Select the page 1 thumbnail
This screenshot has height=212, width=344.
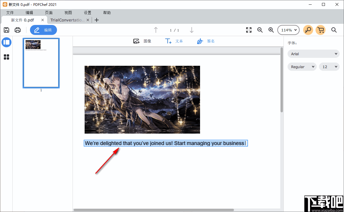pyautogui.click(x=41, y=63)
